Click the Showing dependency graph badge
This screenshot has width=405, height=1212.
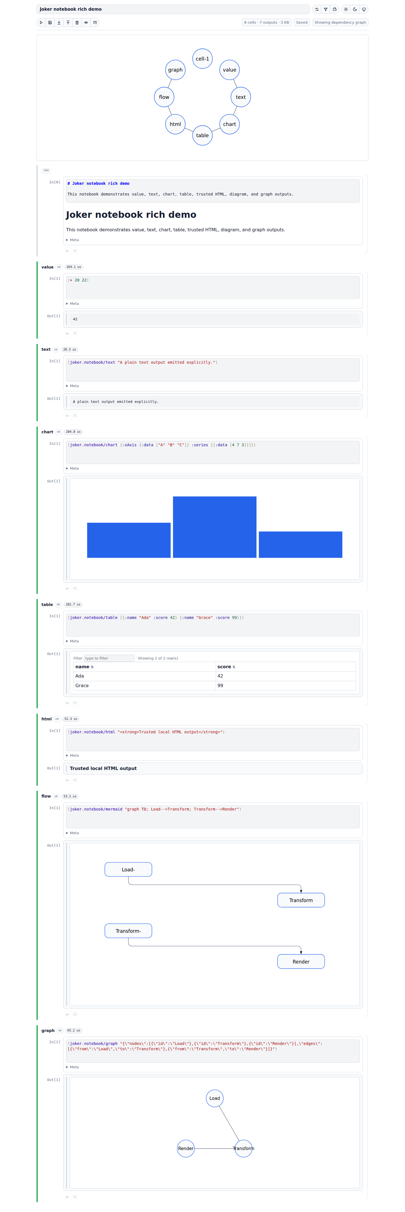tap(340, 23)
